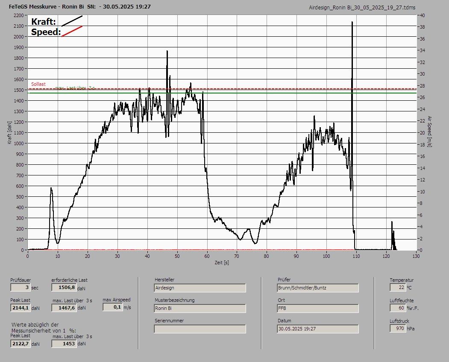Click the 60 tick on Zeit axis
Viewport: 449px width, 362px height.
[x=207, y=256]
